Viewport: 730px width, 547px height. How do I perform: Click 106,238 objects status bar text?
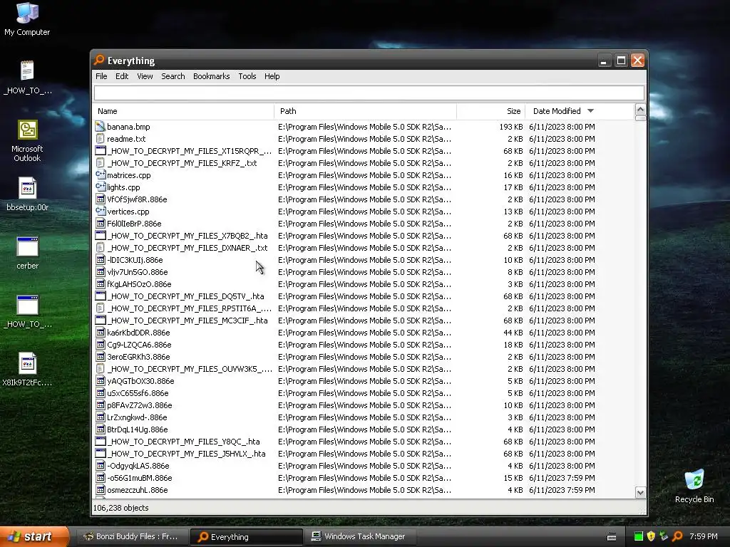(x=121, y=507)
